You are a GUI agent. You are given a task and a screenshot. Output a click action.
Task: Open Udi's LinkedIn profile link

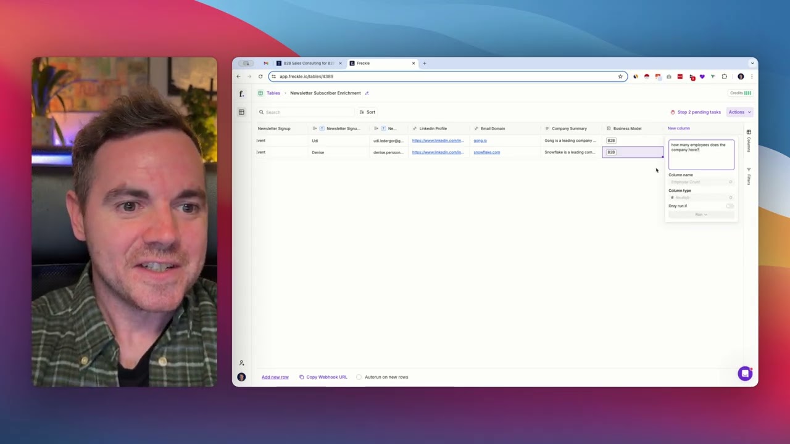[438, 141]
